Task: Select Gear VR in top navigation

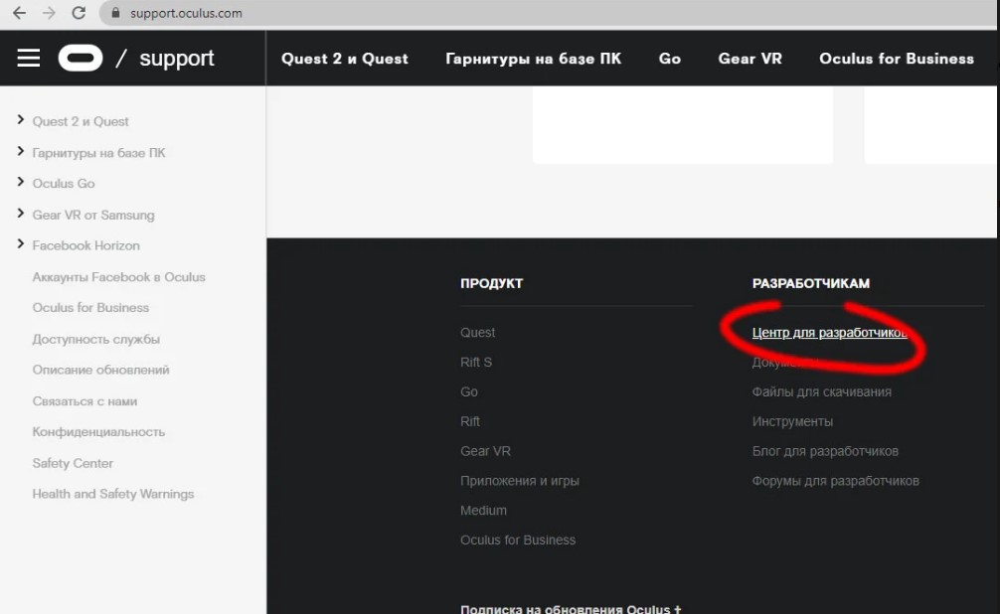Action: (x=750, y=59)
